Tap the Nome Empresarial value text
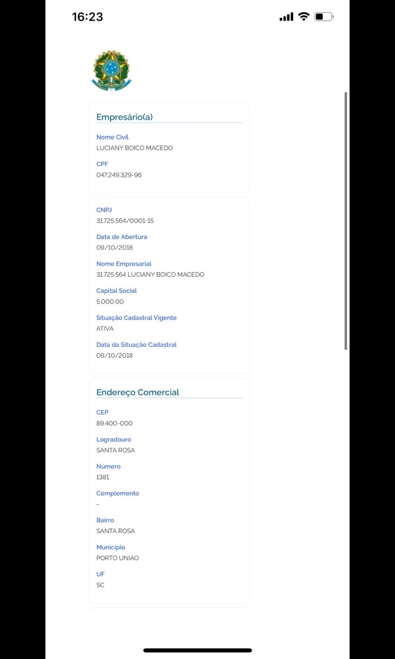 [x=150, y=274]
